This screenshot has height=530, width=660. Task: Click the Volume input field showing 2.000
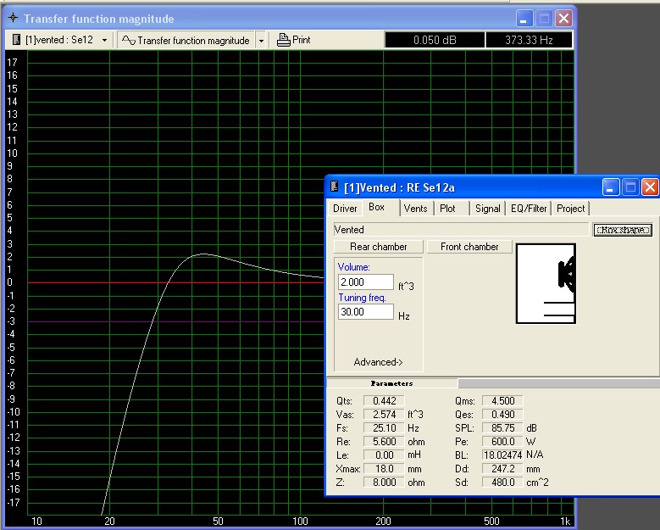coord(366,282)
